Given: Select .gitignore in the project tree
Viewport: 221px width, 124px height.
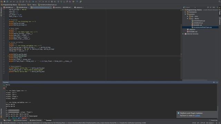Looking at the screenshot, I should coord(191,30).
